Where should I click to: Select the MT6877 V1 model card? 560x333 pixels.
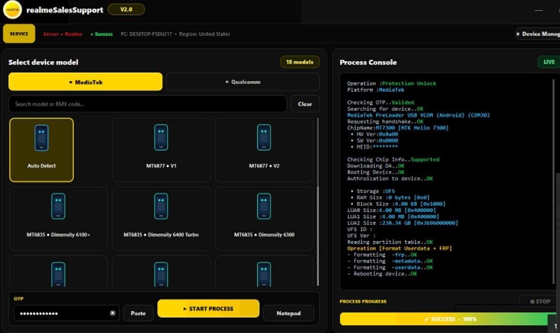tap(161, 150)
